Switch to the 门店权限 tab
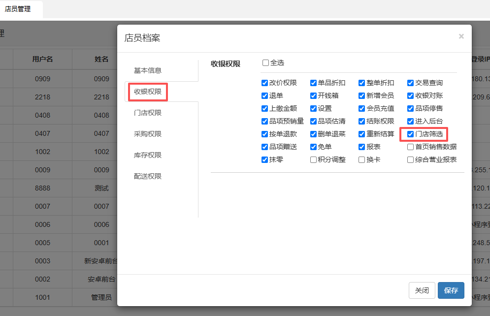 pos(148,113)
